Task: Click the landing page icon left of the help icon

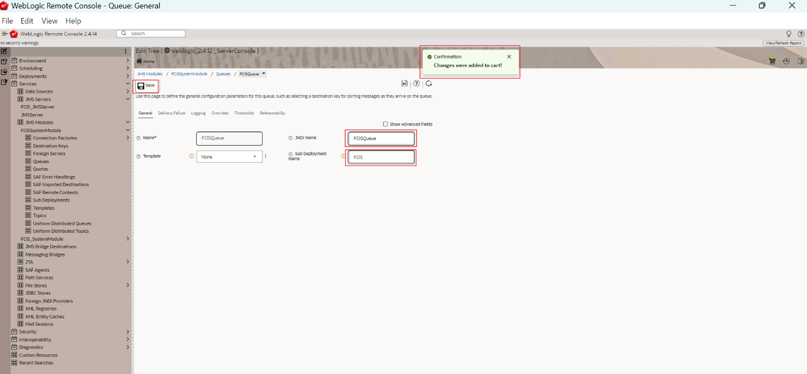Action: coord(405,83)
